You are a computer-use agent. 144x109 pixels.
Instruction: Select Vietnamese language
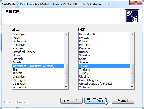38,87
